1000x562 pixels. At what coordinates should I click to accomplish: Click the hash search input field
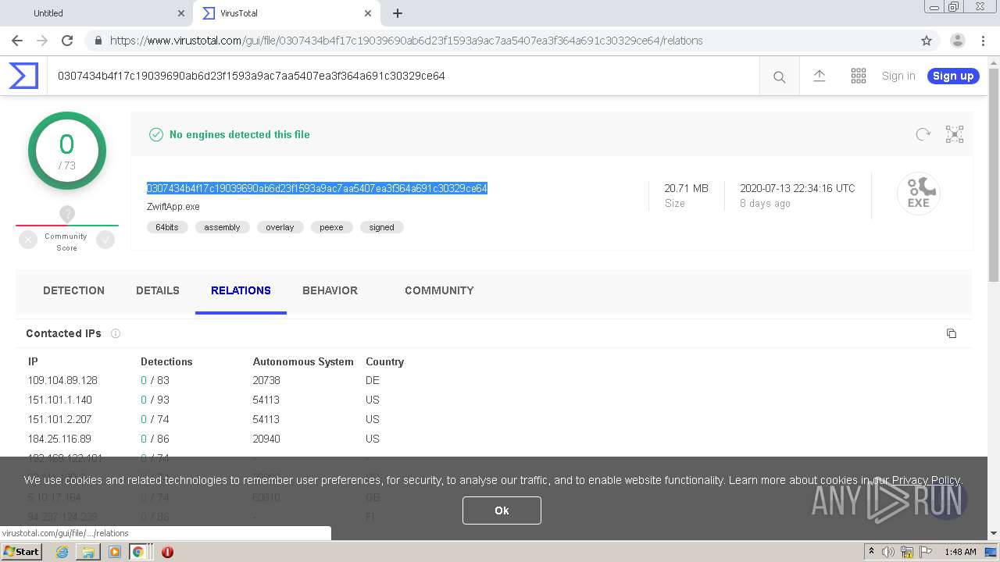pyautogui.click(x=403, y=76)
